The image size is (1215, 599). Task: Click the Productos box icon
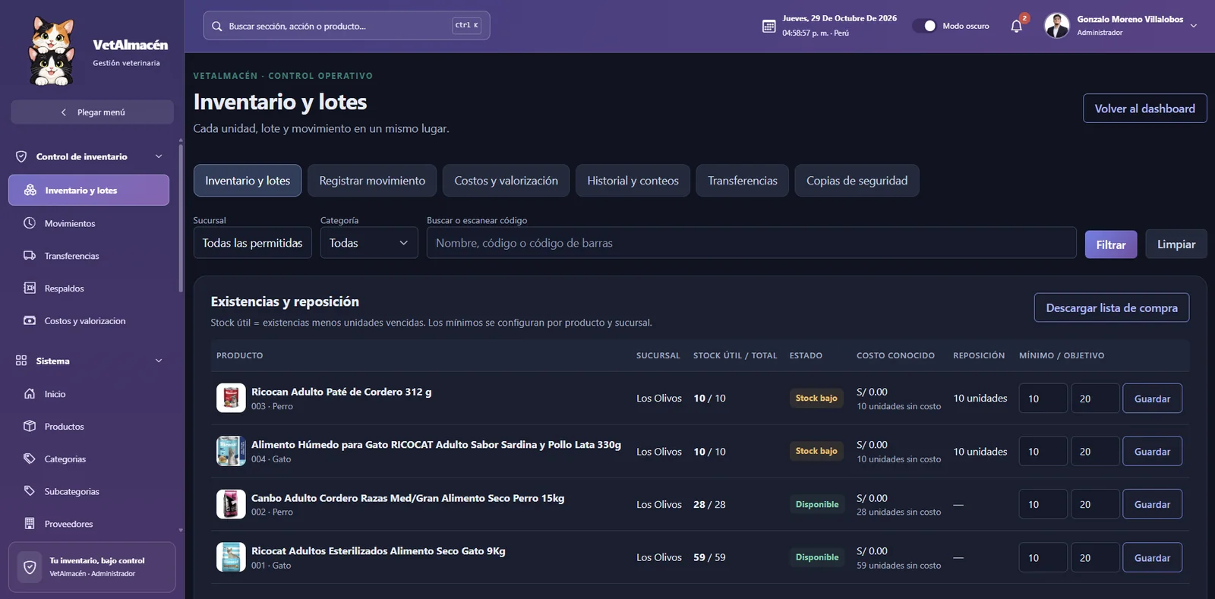click(x=30, y=426)
